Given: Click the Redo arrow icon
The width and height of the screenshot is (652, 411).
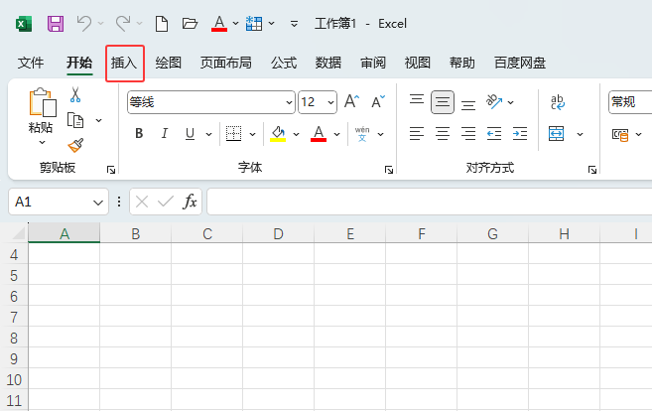Looking at the screenshot, I should click(x=123, y=23).
